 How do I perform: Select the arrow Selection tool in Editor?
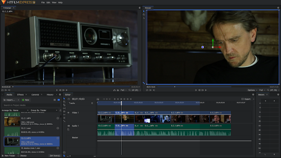(x=64, y=99)
